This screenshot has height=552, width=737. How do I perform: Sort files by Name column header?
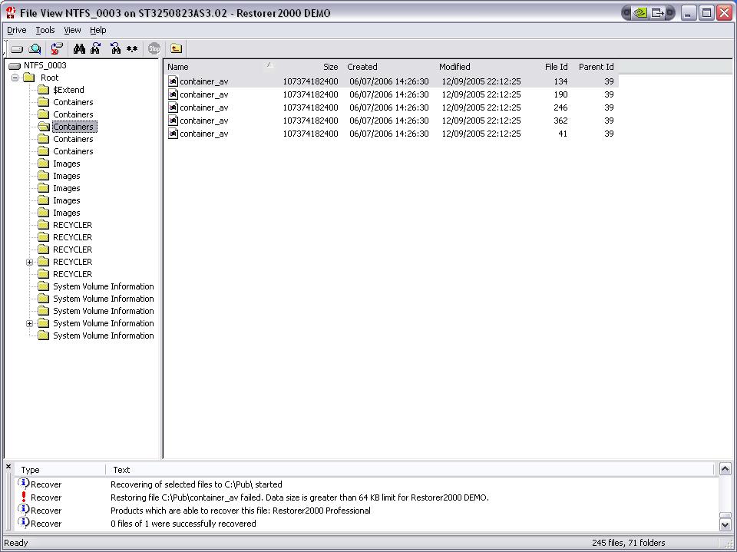[220, 67]
